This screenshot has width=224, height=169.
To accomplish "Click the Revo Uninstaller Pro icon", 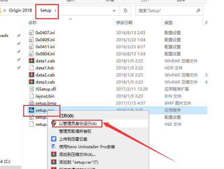I will 54,147.
